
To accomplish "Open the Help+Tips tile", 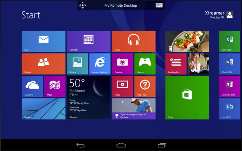I will coord(145,87).
